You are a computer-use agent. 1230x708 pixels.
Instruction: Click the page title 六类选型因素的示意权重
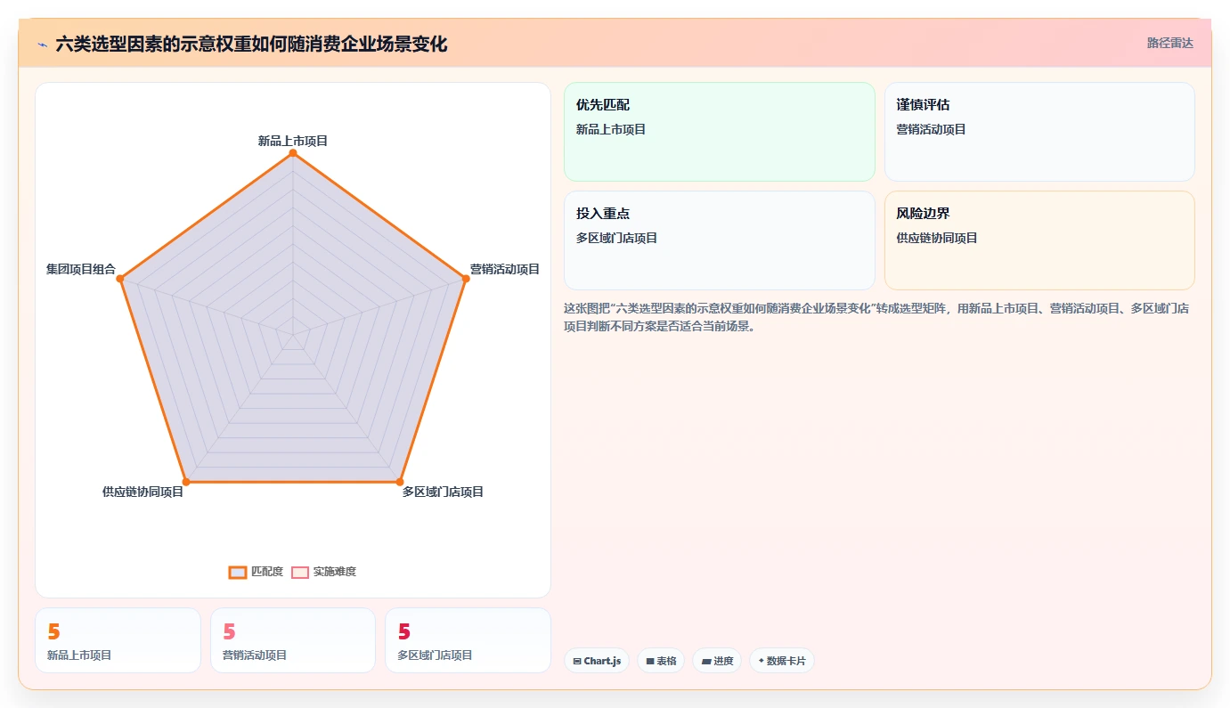(x=251, y=44)
